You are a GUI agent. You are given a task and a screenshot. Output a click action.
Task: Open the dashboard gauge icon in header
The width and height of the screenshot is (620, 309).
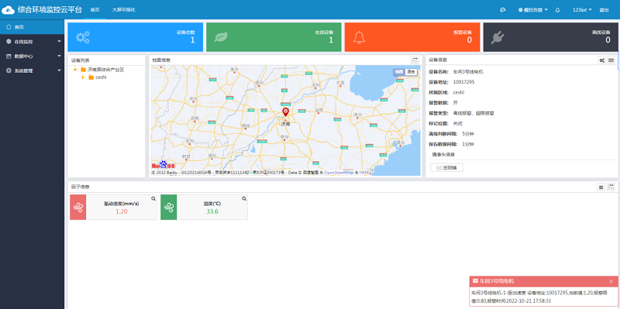(x=503, y=10)
